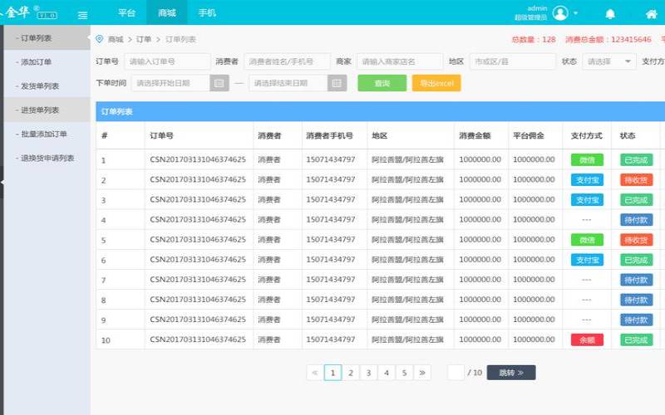Click 支付宝 payment tag in row 6
665x415 pixels.
click(587, 260)
